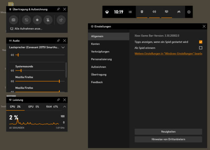The width and height of the screenshot is (210, 150).
Task: Open settings with the gear icon
Action: (189, 12)
